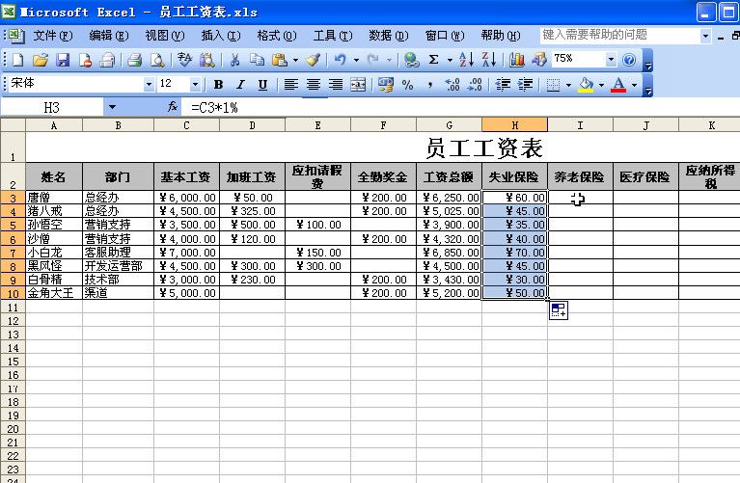Open the font size dropdown
The image size is (740, 483).
click(x=195, y=85)
